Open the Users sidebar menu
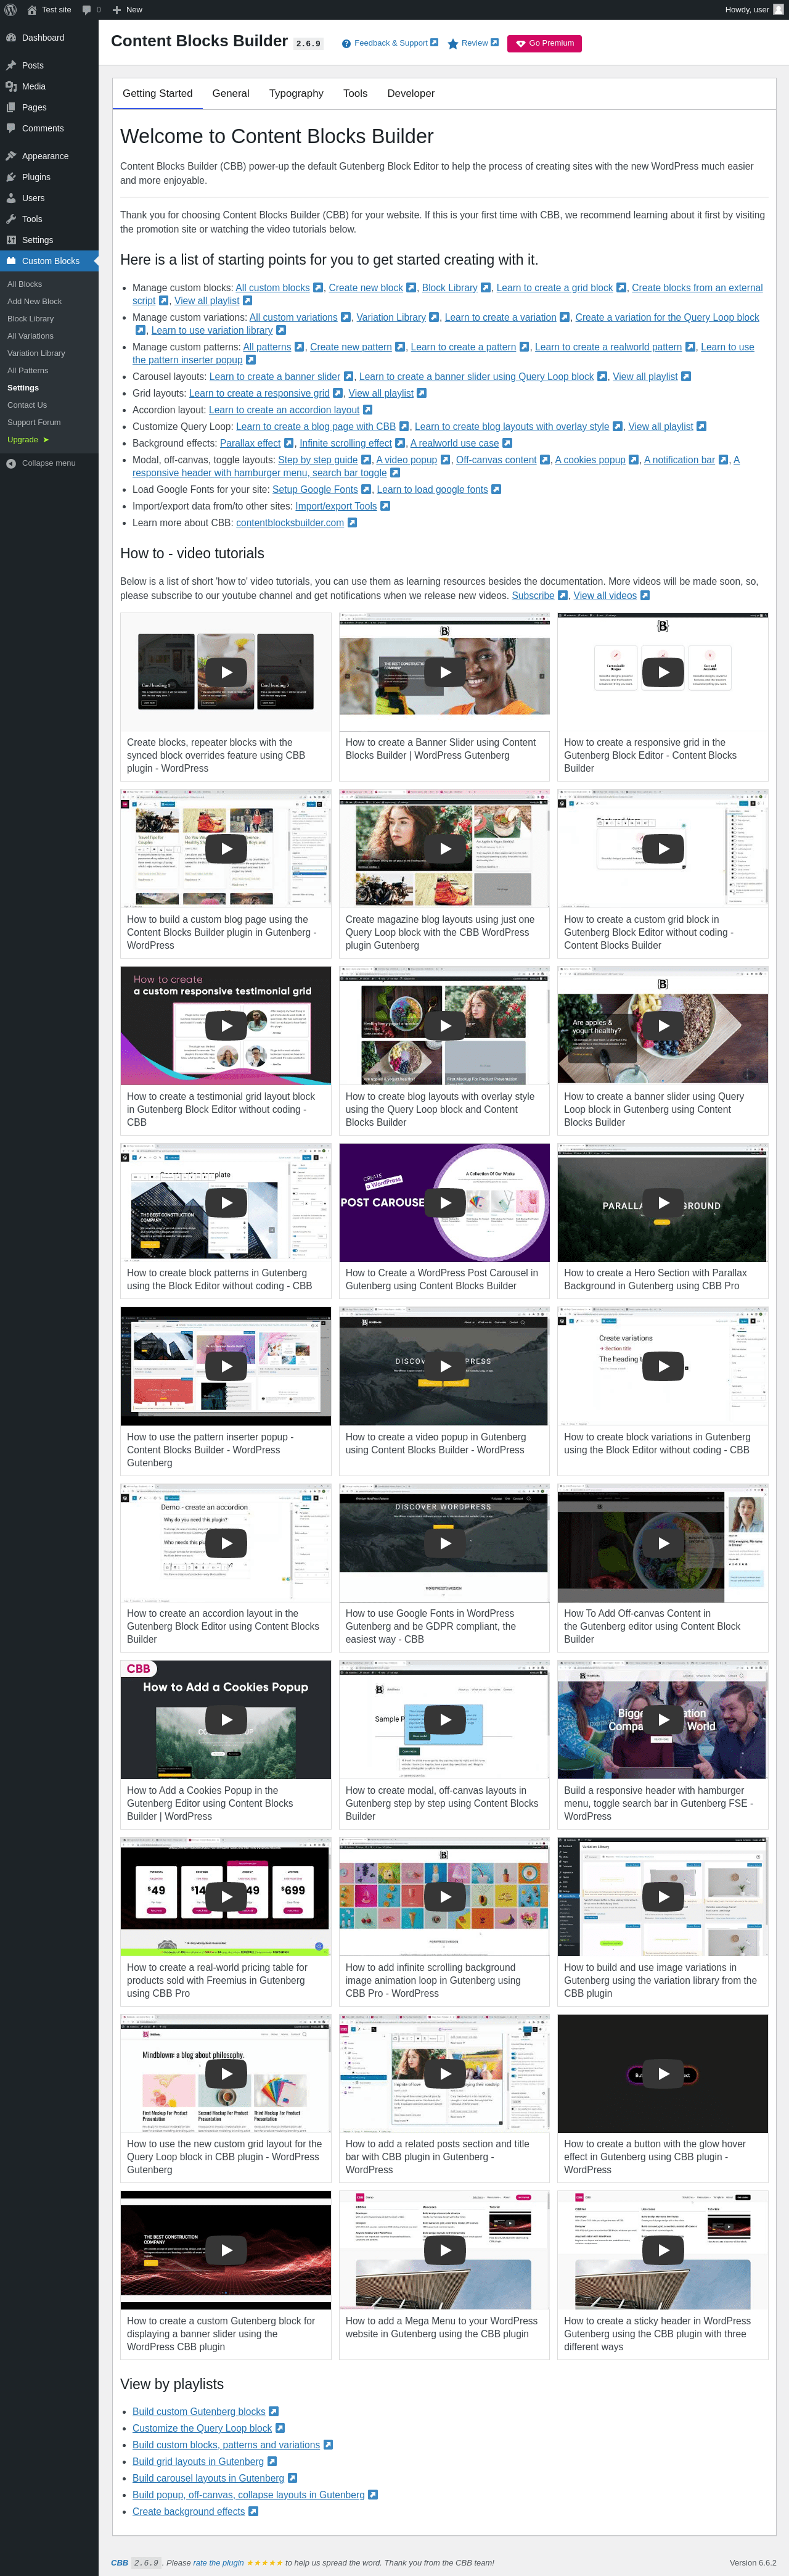 (49, 198)
